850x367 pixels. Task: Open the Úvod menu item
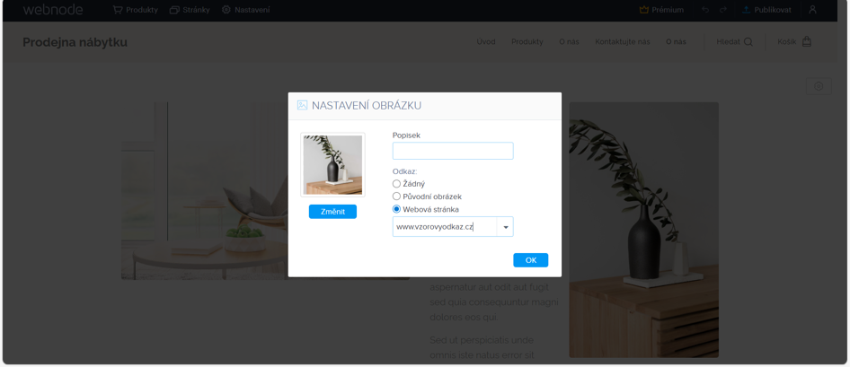click(x=486, y=41)
